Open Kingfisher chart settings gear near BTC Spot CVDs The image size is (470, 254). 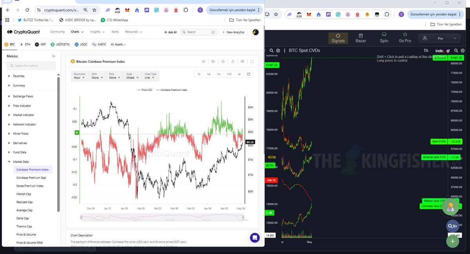pos(278,51)
